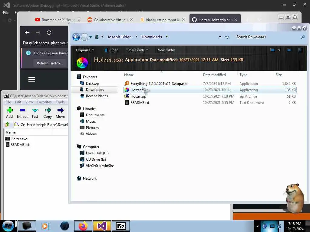The image size is (310, 232).
Task: Click the change view icon
Action: [273, 50]
